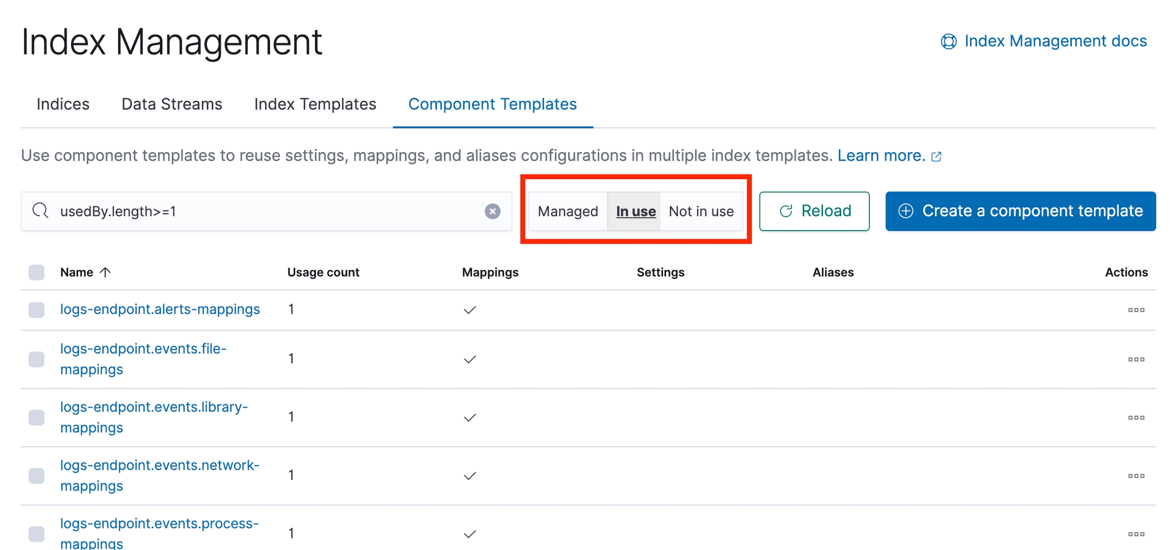The width and height of the screenshot is (1172, 550).
Task: Open actions menu for logs-endpoint.events.file-mappings
Action: 1135,359
